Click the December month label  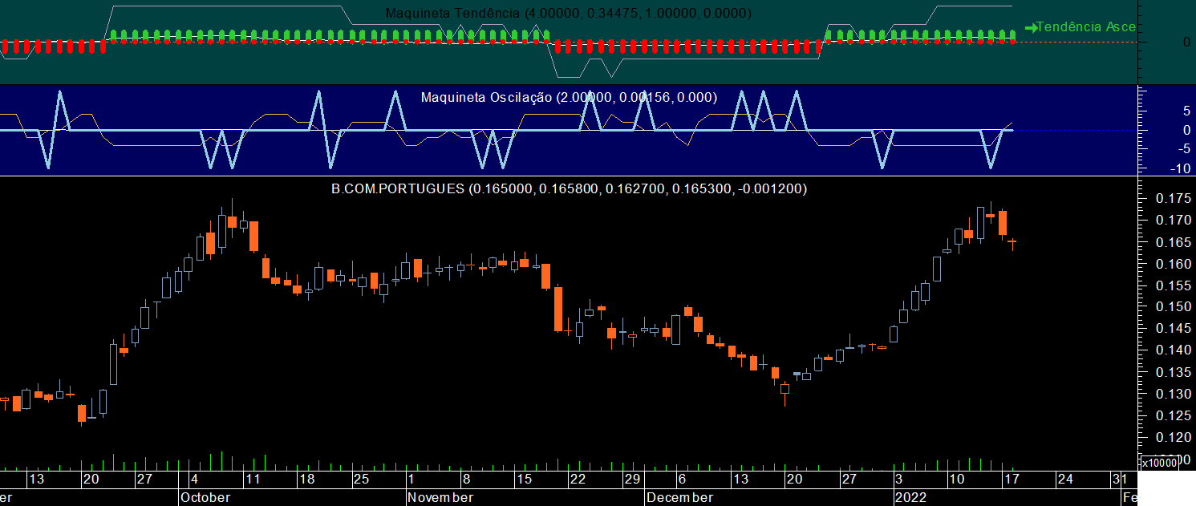click(x=679, y=497)
